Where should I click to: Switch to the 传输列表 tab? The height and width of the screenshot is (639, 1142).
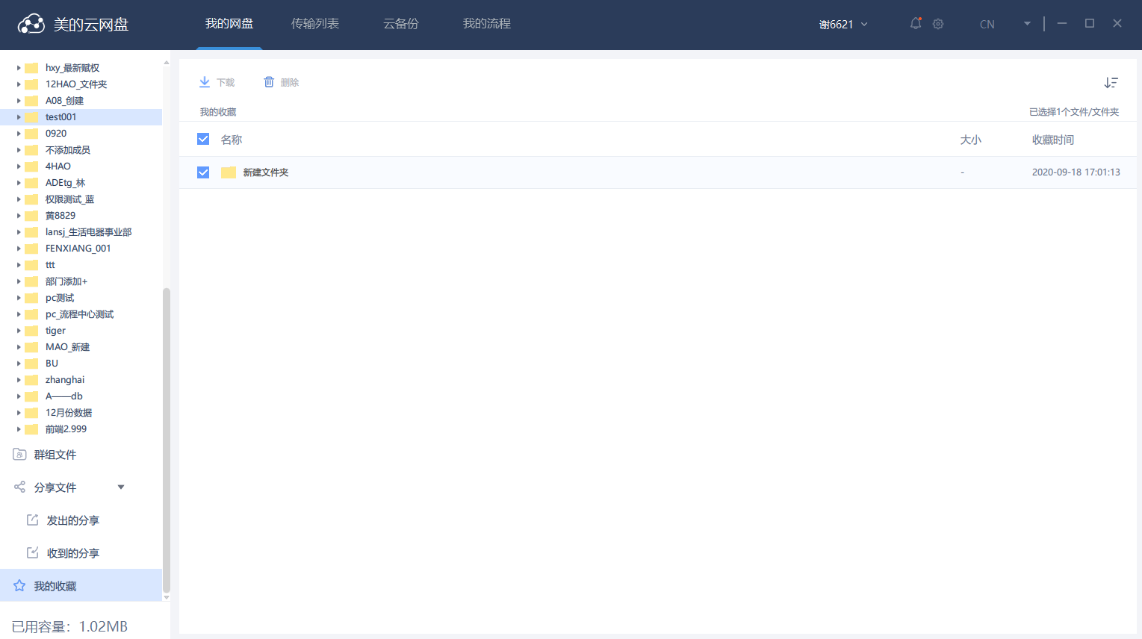315,24
